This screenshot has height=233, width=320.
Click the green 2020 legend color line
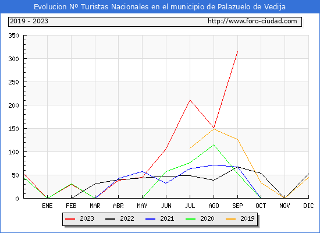[191, 219]
